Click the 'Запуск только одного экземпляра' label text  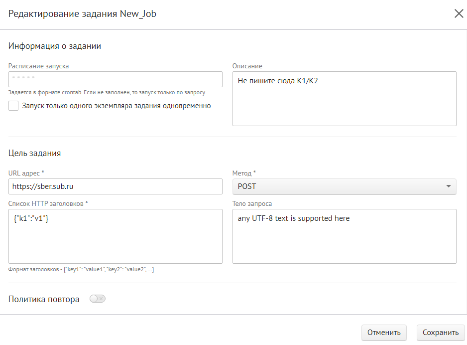click(x=117, y=106)
